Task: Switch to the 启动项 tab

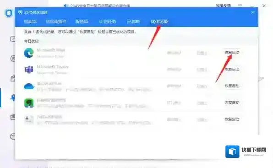Action: (30, 22)
